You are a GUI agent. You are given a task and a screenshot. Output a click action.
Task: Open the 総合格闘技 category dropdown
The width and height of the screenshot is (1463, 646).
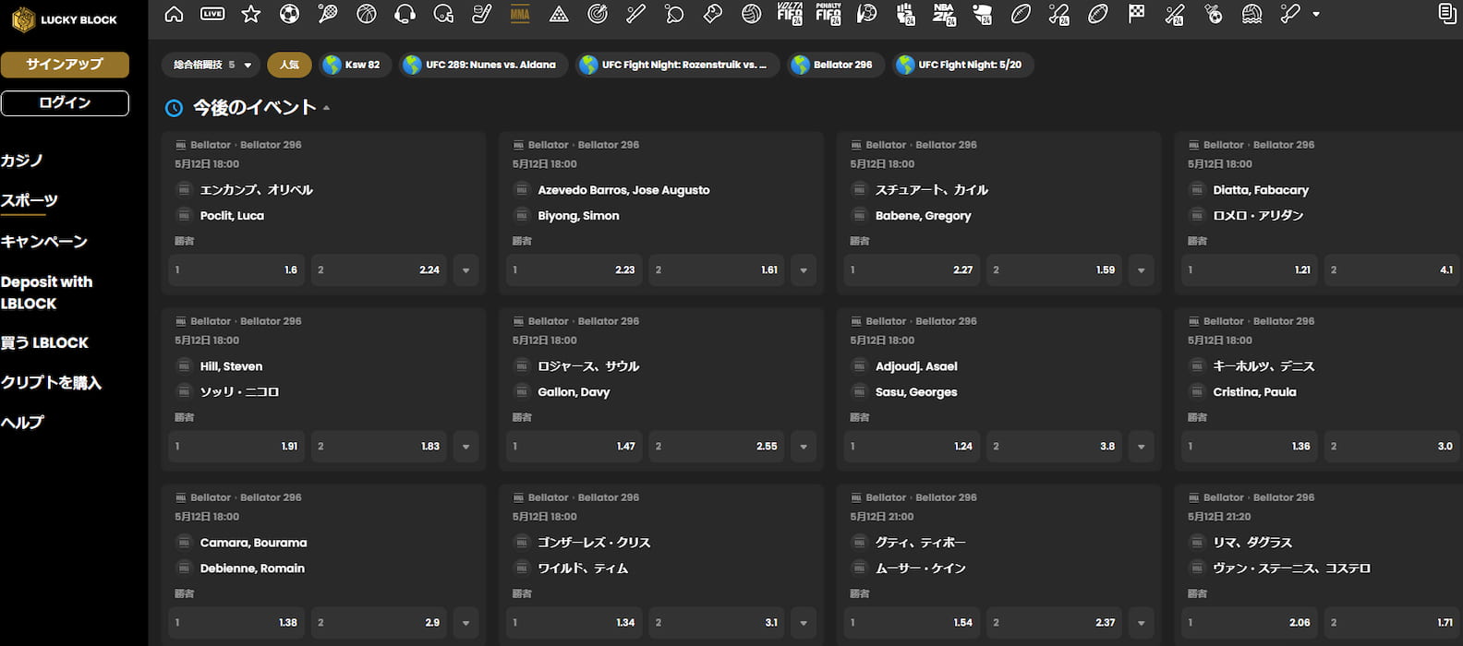point(211,65)
